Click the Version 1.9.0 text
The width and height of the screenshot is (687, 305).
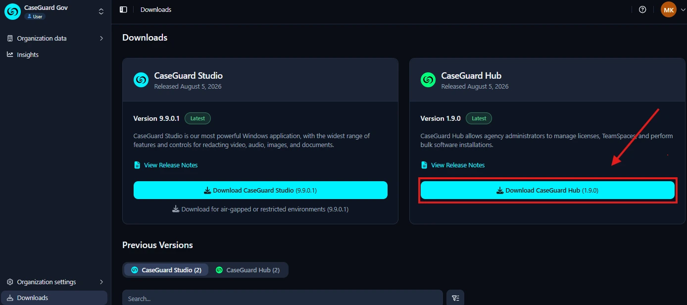pos(441,118)
